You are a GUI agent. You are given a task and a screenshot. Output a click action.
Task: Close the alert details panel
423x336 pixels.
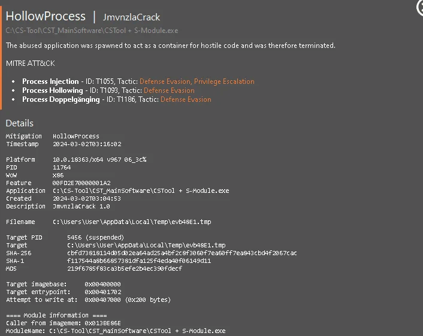(420, 8)
